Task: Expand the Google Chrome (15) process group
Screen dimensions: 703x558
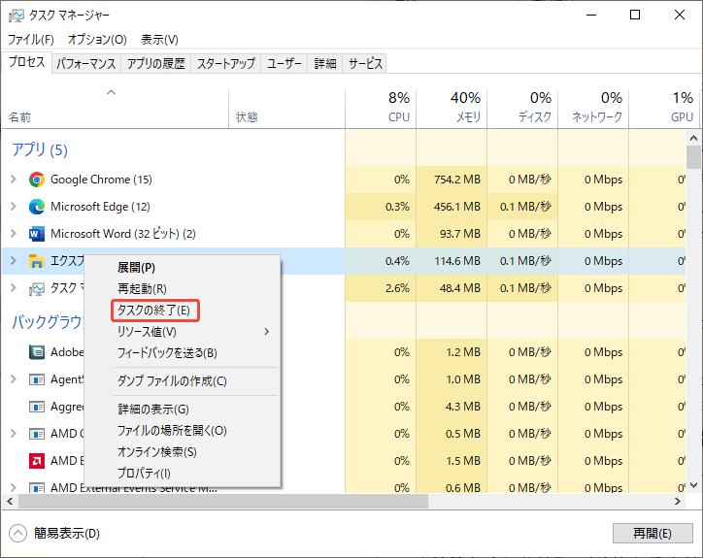Action: [14, 180]
